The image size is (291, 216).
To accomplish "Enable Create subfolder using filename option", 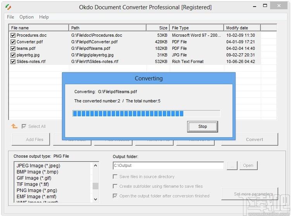I will pos(115,186).
